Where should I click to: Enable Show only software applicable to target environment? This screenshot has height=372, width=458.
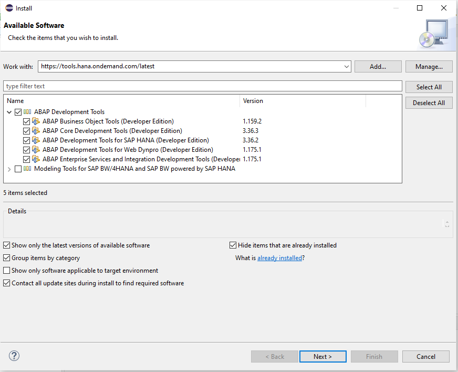(7, 271)
